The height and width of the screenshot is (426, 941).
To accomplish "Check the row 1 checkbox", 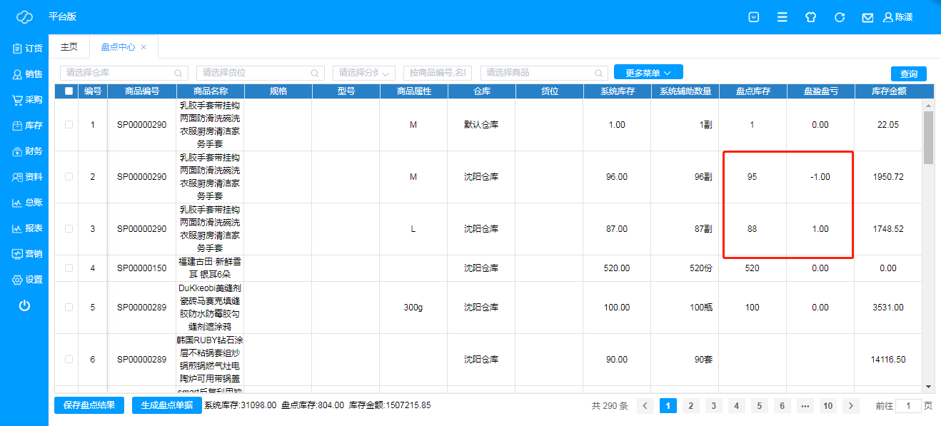I will 69,125.
